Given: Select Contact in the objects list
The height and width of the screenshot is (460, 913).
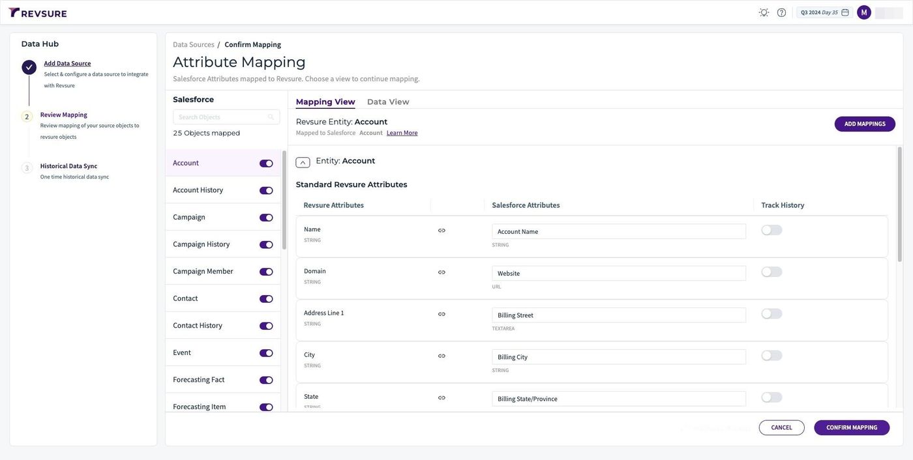Looking at the screenshot, I should click(223, 298).
